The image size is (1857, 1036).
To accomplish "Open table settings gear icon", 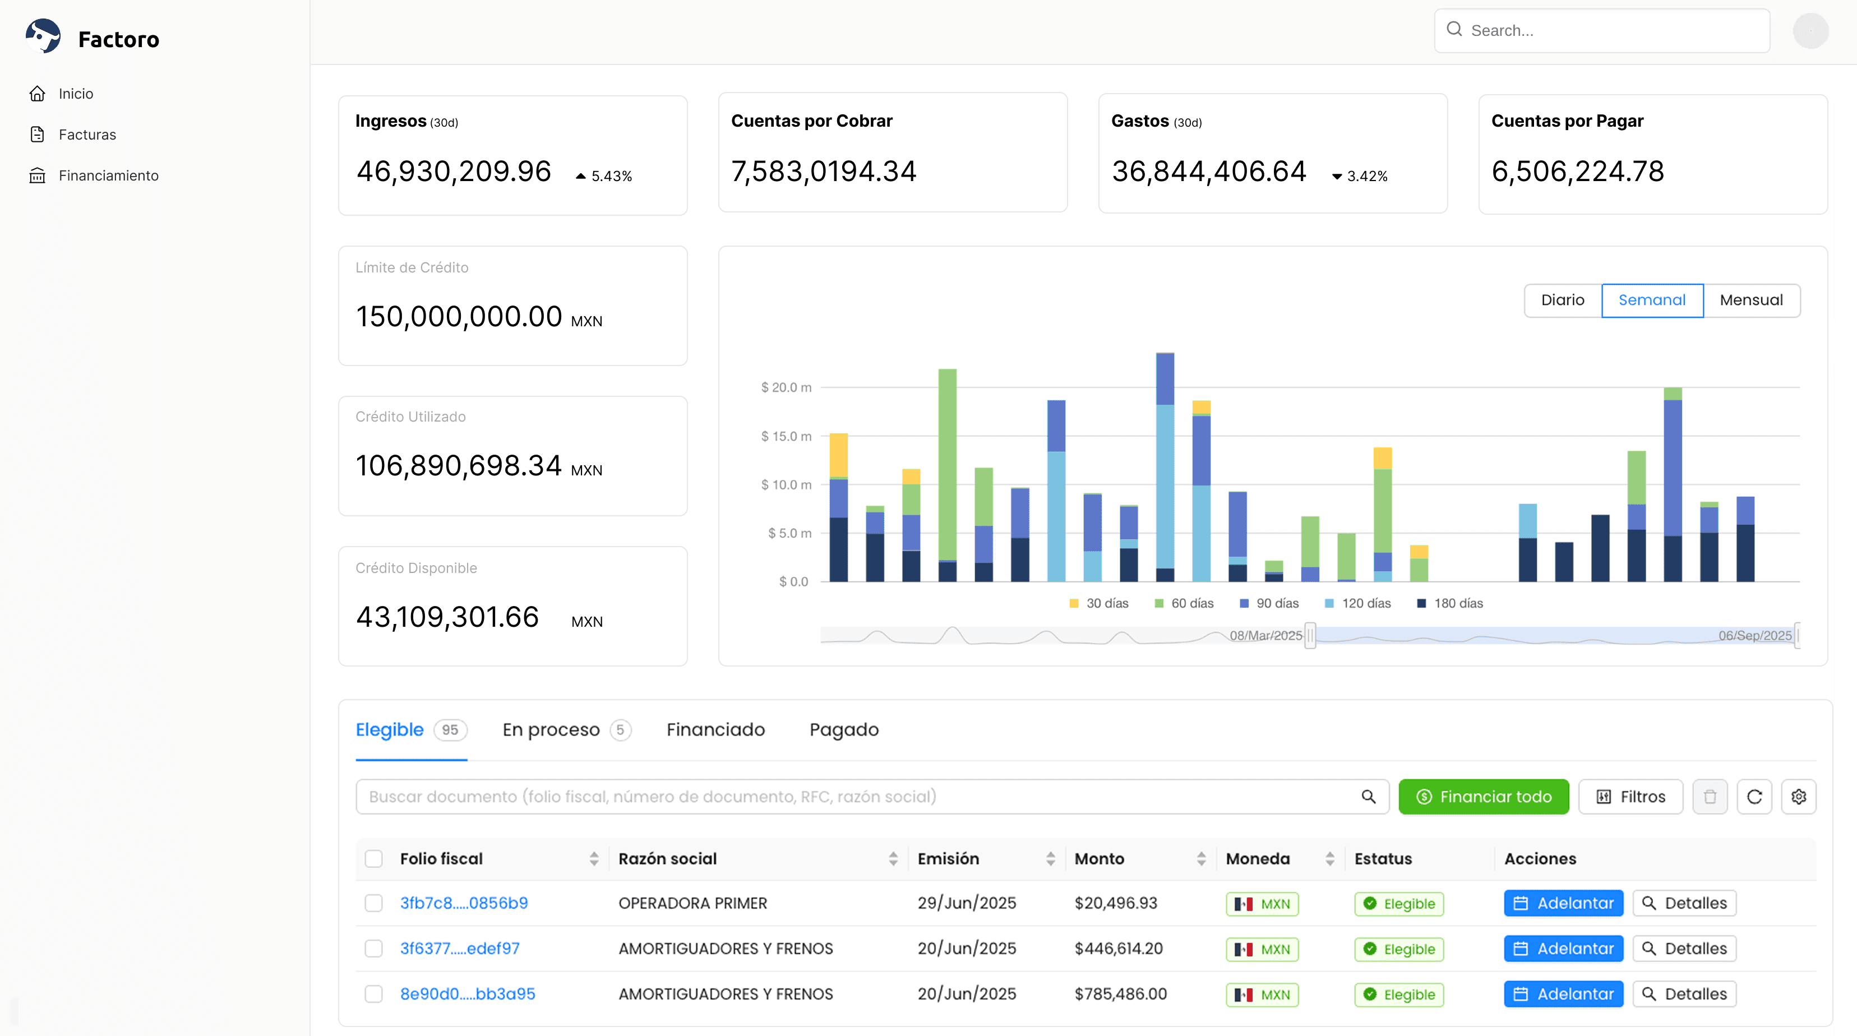I will tap(1798, 797).
